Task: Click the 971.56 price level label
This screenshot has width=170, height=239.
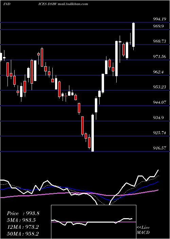Action: 159,57
